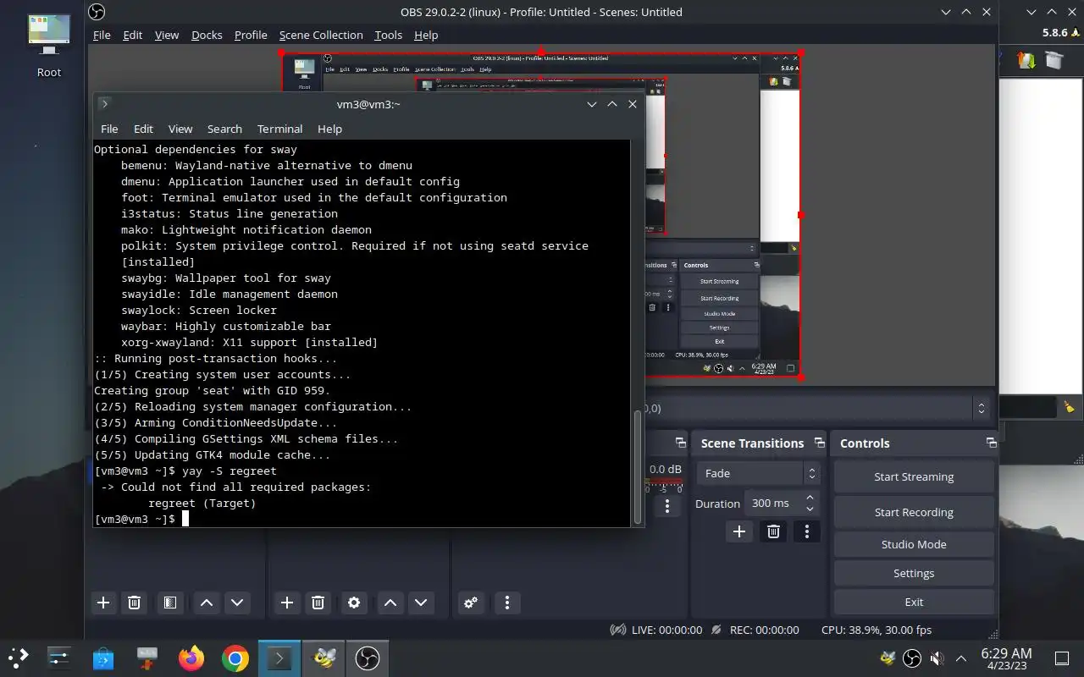Move source down in Sources dock
The height and width of the screenshot is (677, 1084).
pyautogui.click(x=421, y=603)
